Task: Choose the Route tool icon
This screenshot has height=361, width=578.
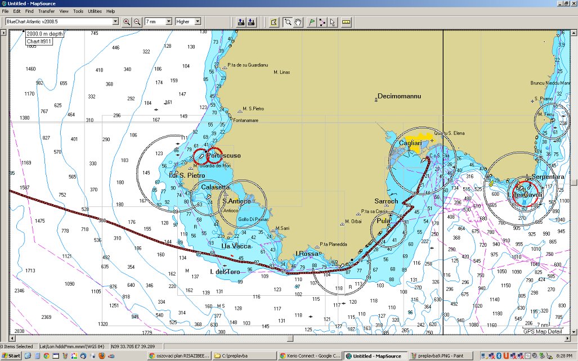Action: pos(322,22)
